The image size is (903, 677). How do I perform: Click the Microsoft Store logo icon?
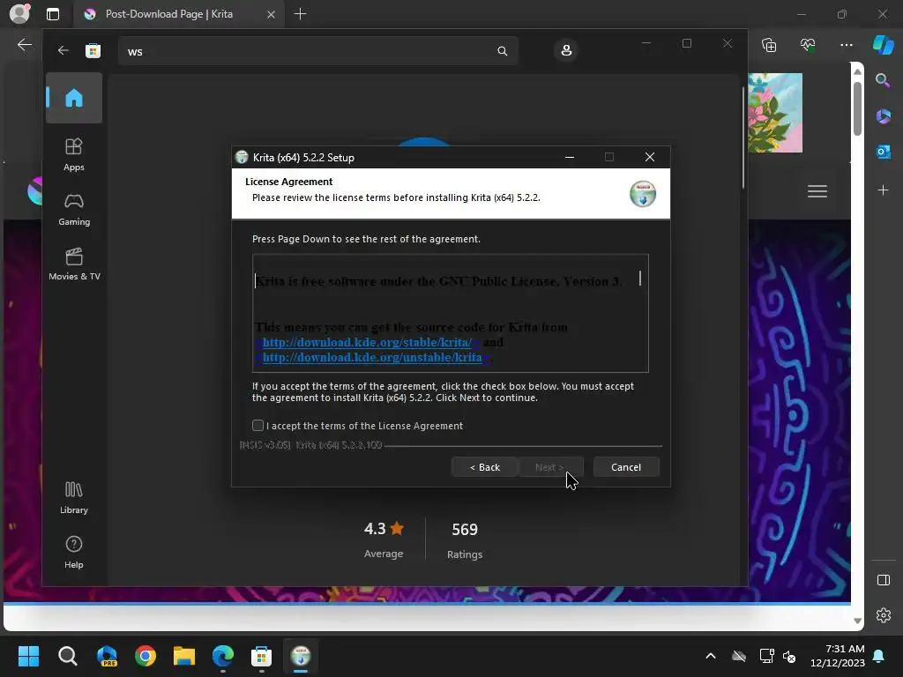93,50
